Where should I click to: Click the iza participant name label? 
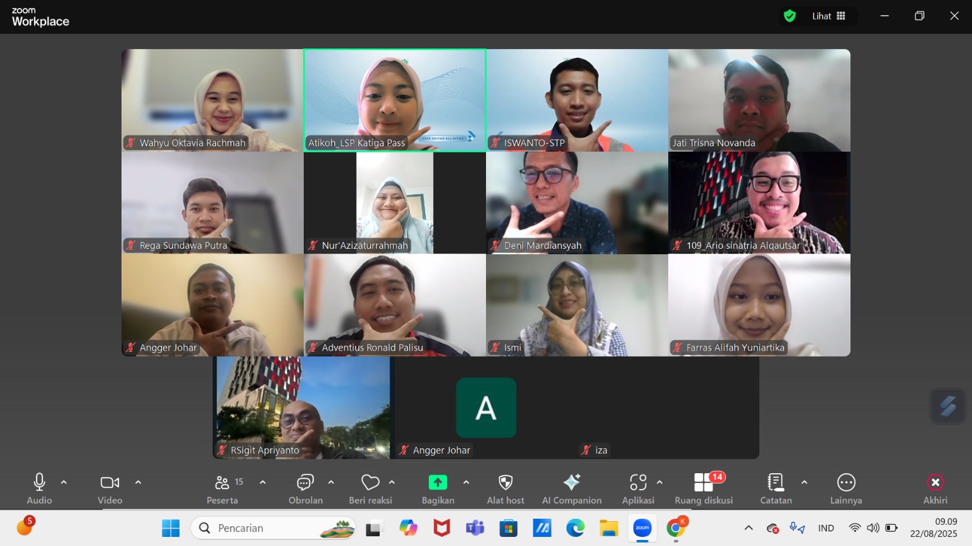pos(601,450)
